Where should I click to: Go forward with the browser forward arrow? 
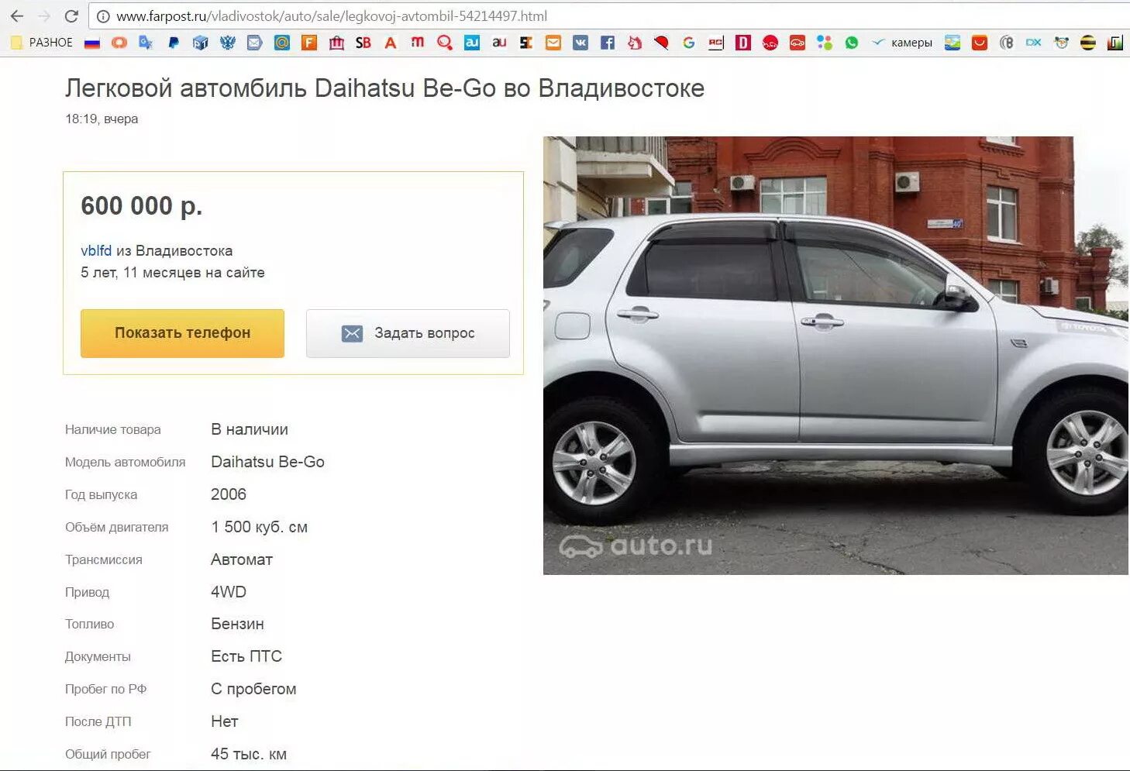tap(44, 15)
